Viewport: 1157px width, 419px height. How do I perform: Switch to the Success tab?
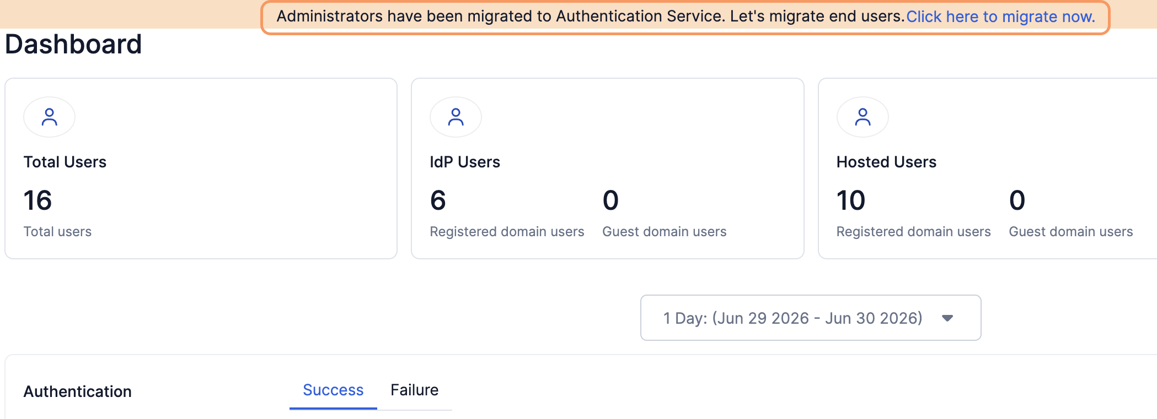pos(333,390)
